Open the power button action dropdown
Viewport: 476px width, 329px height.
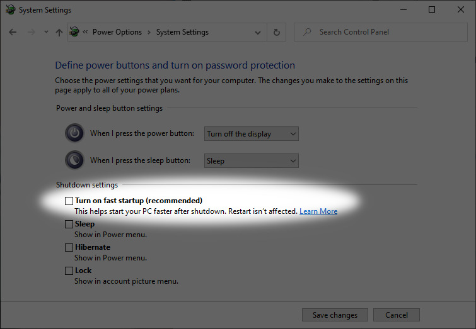pos(252,133)
